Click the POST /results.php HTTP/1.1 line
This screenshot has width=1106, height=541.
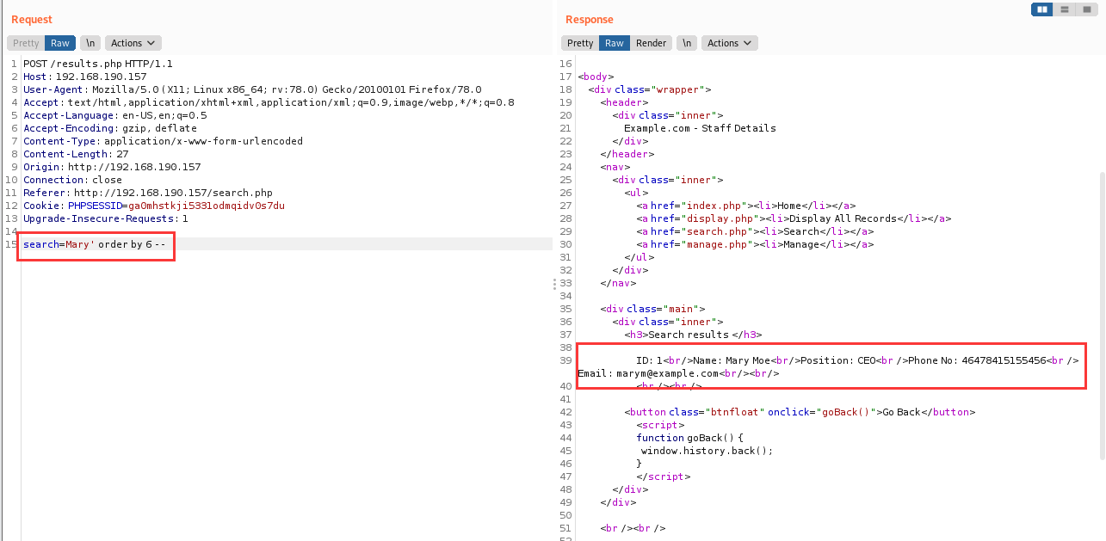[x=98, y=64]
